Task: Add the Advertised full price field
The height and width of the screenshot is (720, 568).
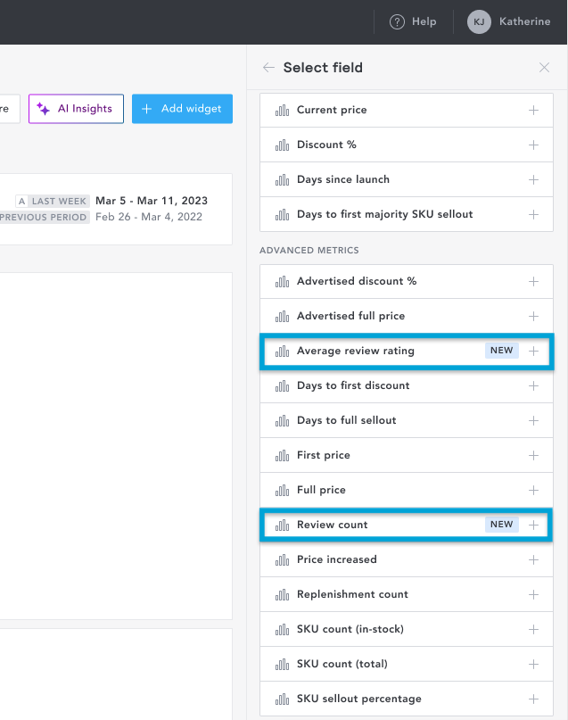Action: (533, 317)
